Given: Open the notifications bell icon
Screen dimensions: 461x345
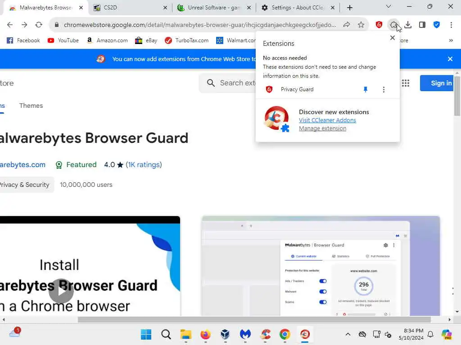Looking at the screenshot, I should (430, 334).
